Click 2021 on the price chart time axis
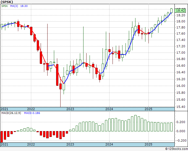Viewport: 188px width, 151px height. click(x=4, y=109)
